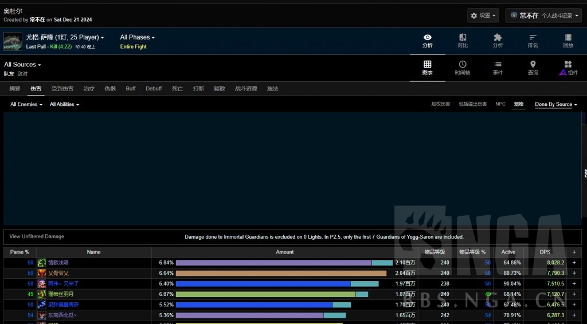Sort the table by DPS column
This screenshot has height=324, width=587.
545,252
